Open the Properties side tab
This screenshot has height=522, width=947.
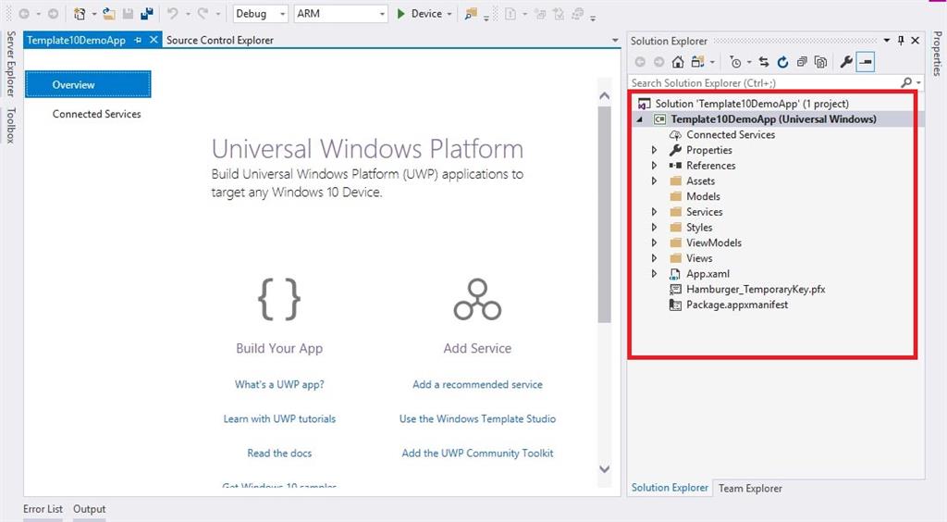click(x=937, y=54)
